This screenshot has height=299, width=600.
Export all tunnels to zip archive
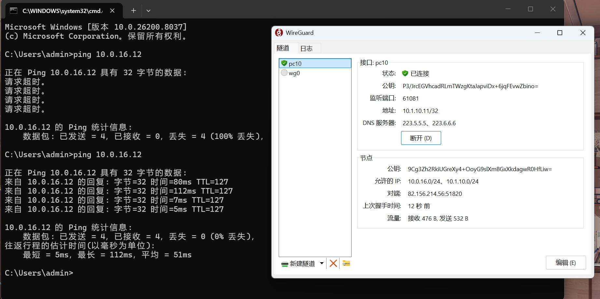[346, 263]
